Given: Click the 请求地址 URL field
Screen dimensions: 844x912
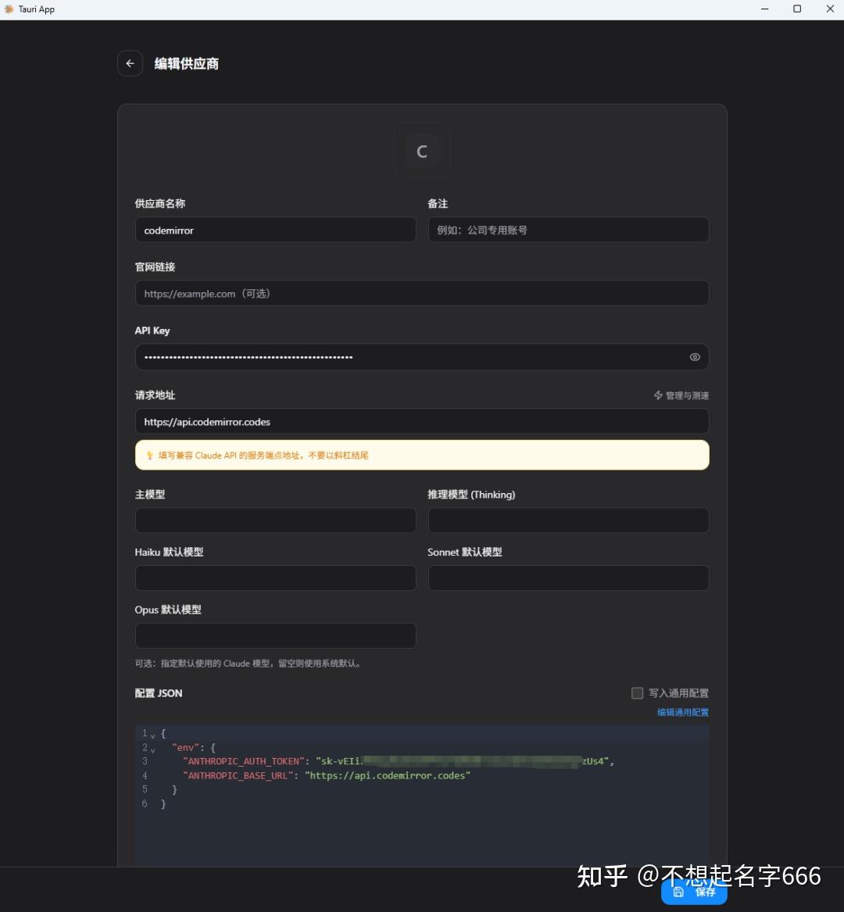Looking at the screenshot, I should click(422, 422).
